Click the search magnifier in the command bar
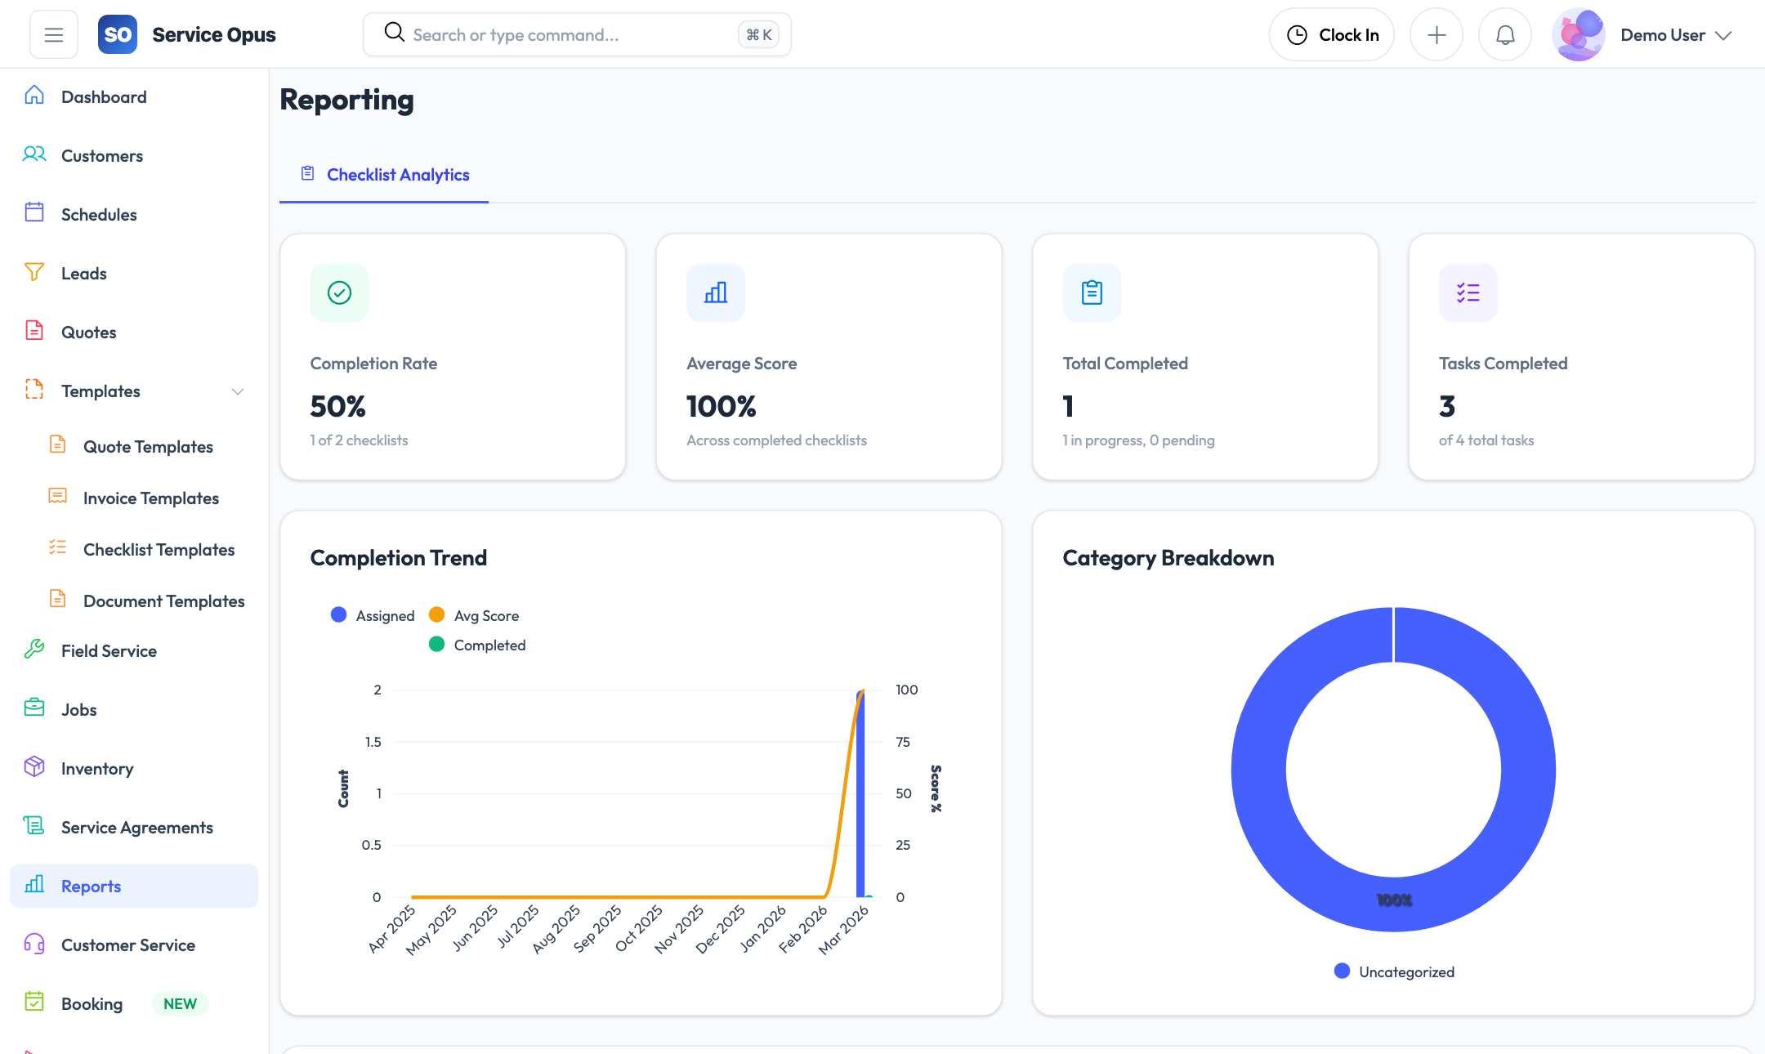 click(x=394, y=33)
